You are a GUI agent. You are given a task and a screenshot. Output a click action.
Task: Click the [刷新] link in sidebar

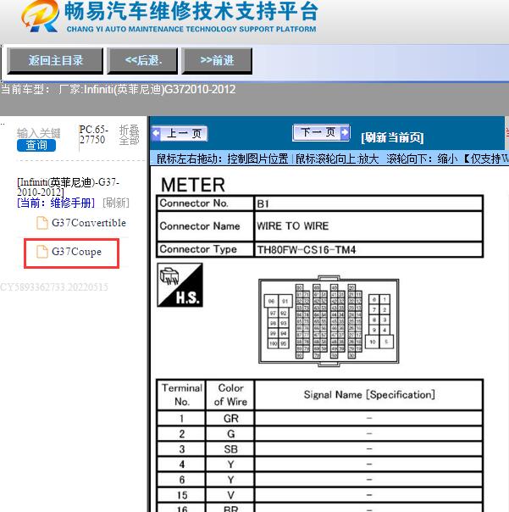116,203
